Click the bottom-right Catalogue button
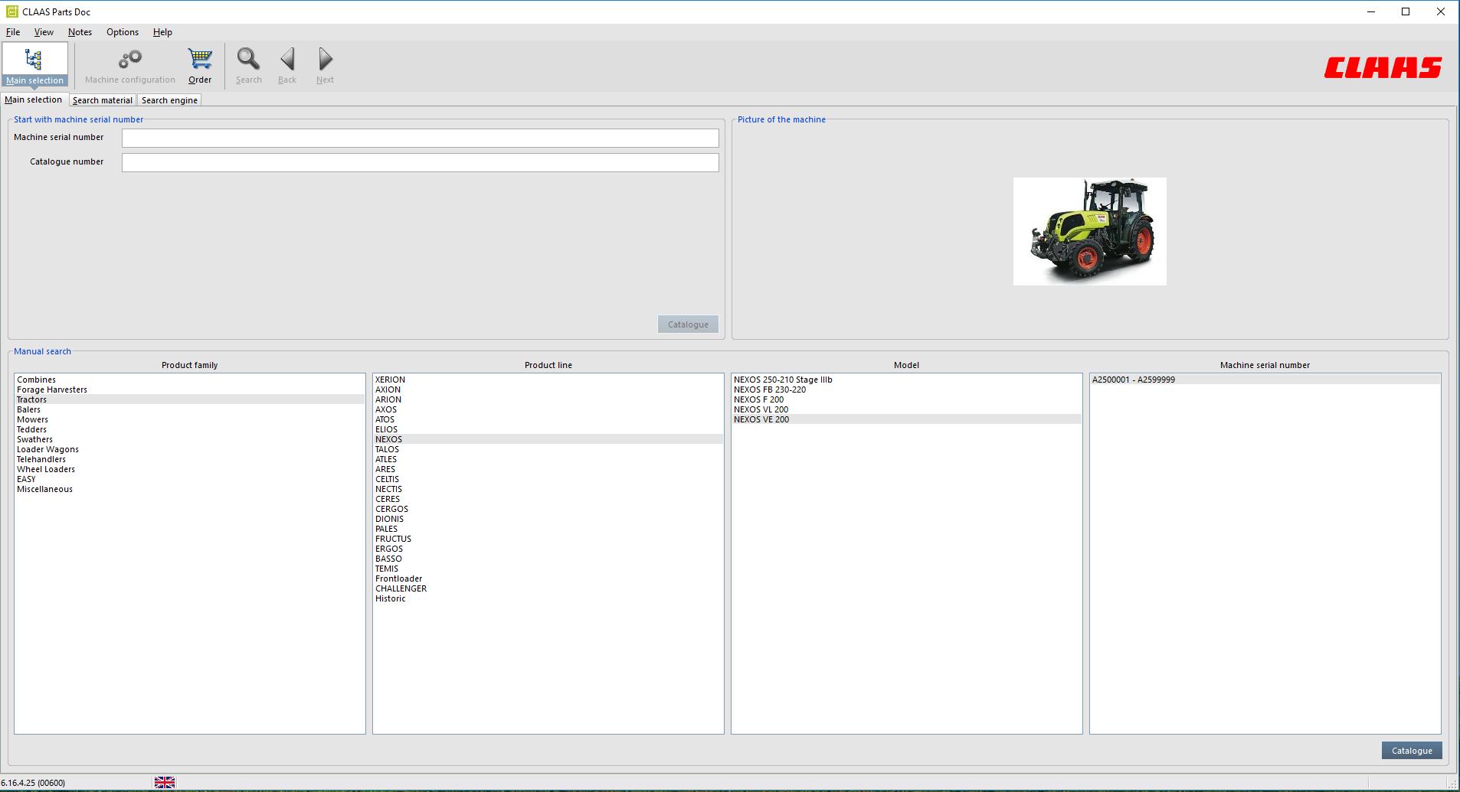Viewport: 1460px width, 792px height. 1411,751
